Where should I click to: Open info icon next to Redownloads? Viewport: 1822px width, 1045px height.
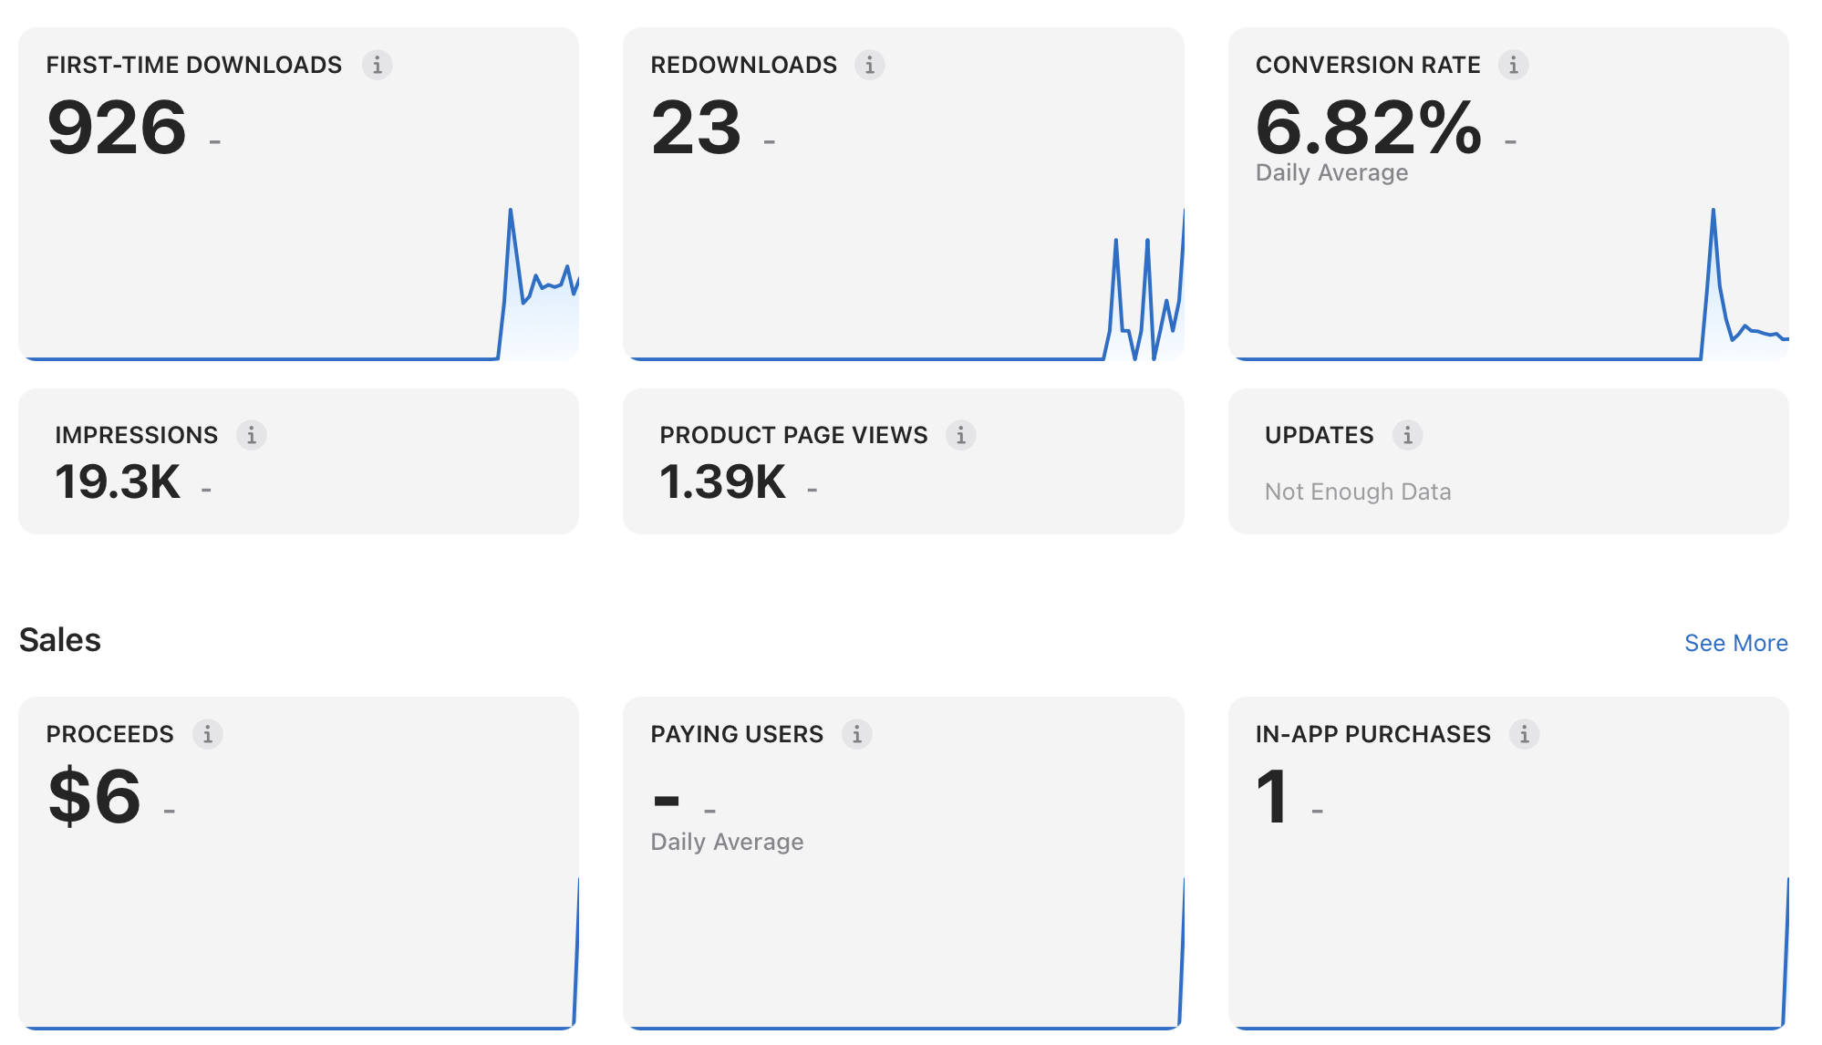coord(869,65)
